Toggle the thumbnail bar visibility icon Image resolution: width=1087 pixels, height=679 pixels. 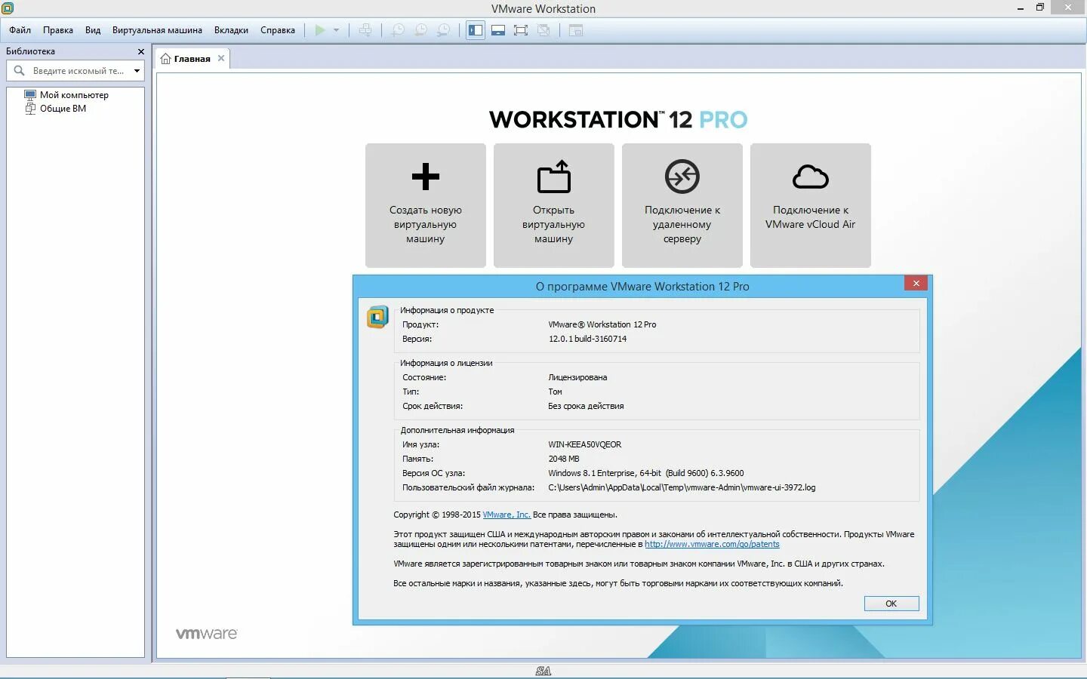point(497,30)
